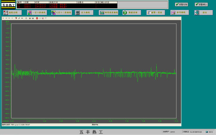Viewport: 216px width, 135px height.
Task: Open the 七至十二段曲线 curve view
Action: click(61, 13)
